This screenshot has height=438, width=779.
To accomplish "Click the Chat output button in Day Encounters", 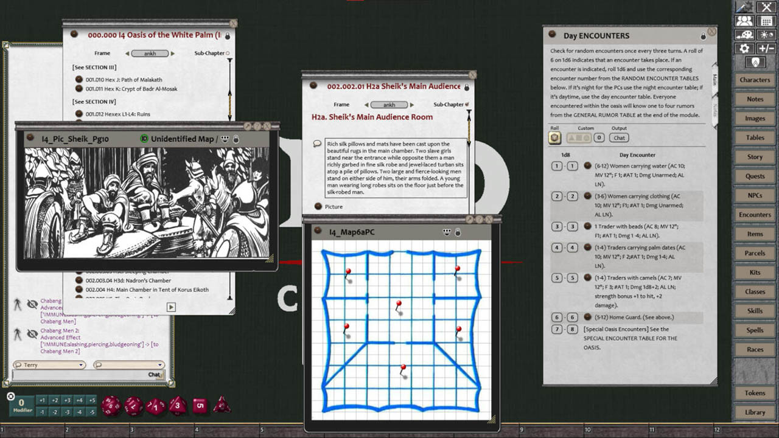I will [x=619, y=137].
